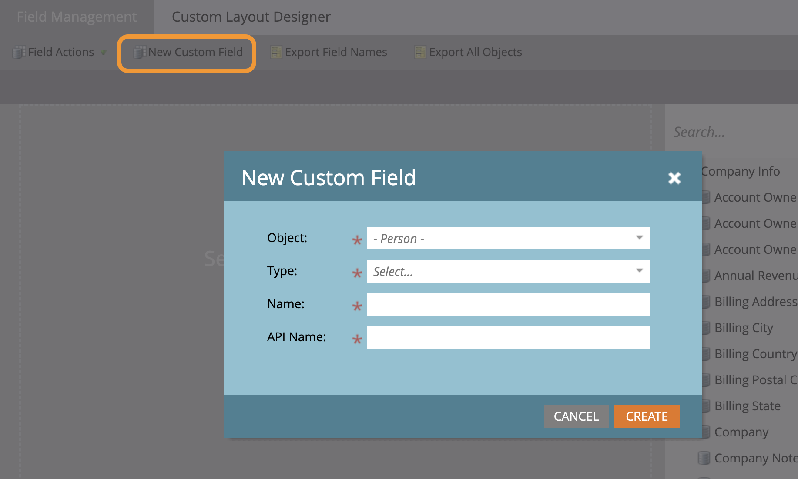
Task: Click the Company Notes field icon
Action: [704, 458]
